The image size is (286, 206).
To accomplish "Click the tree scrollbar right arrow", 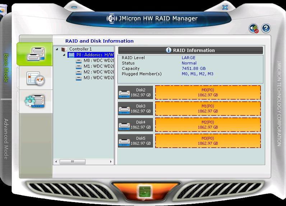I will 111,162.
